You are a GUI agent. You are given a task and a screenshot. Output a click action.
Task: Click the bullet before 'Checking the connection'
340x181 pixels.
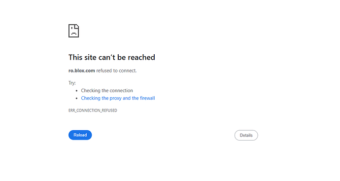(x=76, y=91)
